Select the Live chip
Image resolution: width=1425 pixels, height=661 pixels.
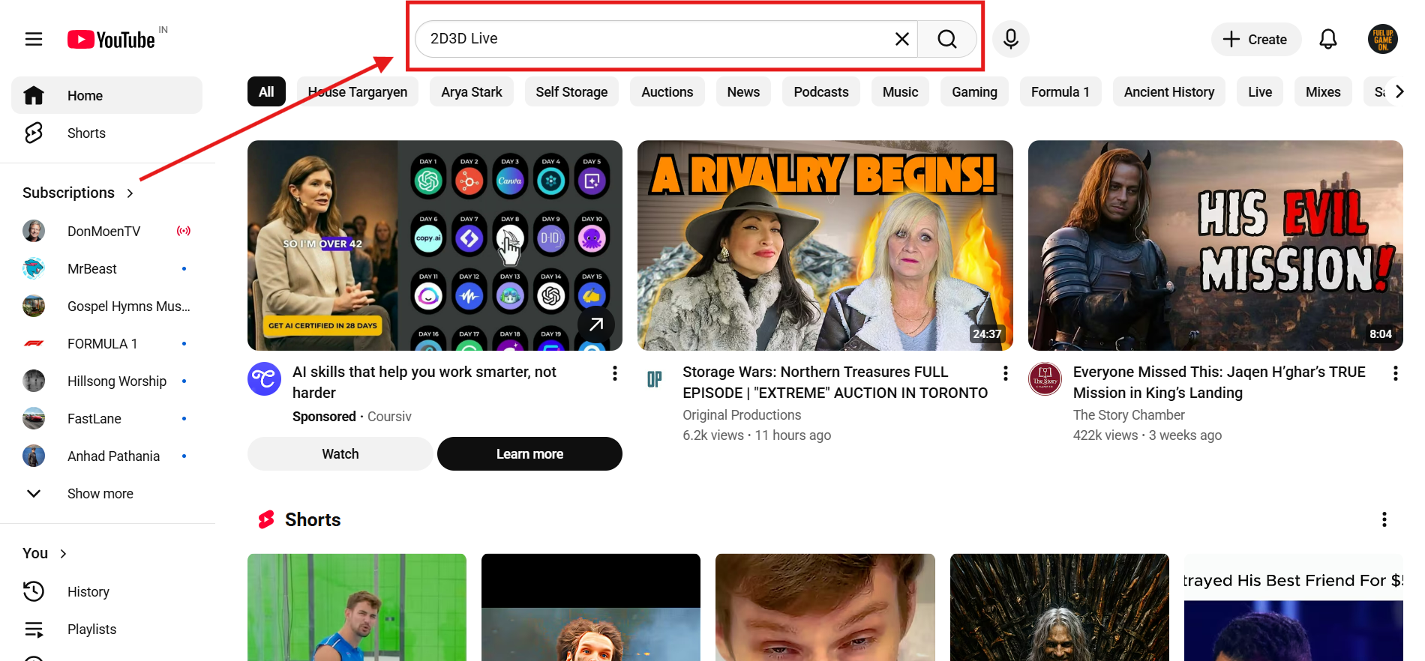[1260, 91]
